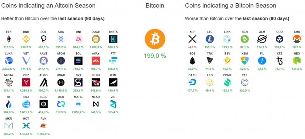Open the Celsius (CEL) coin icon
Image resolution: width=305 pixels, height=139 pixels.
pyautogui.click(x=245, y=82)
